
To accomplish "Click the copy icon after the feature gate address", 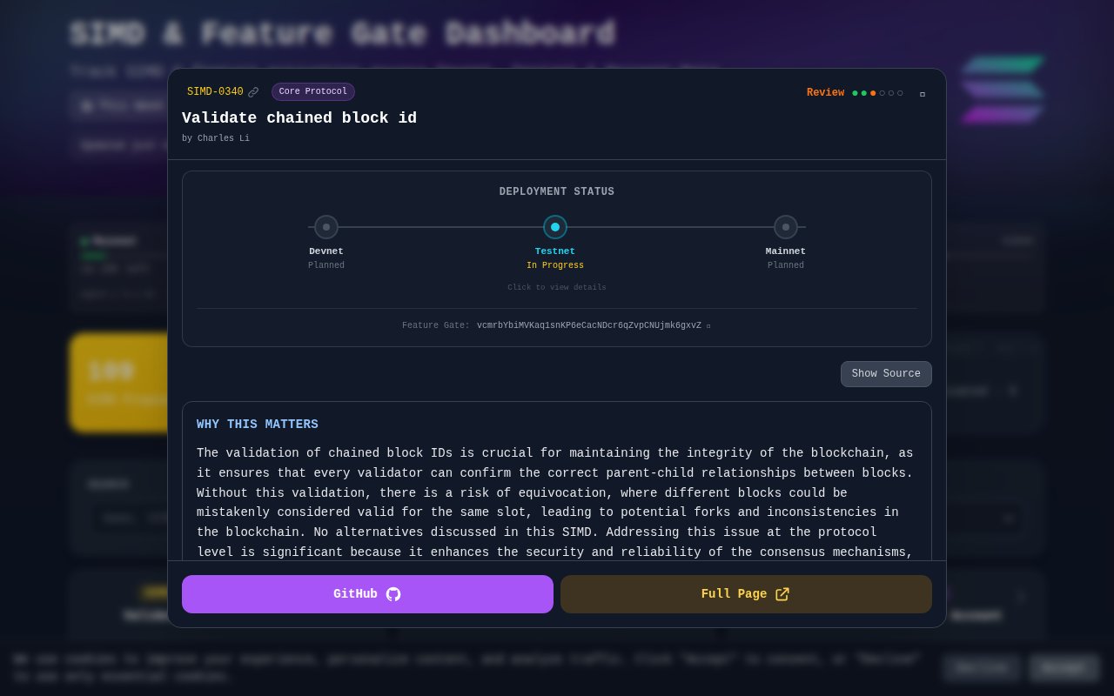I will 708,326.
